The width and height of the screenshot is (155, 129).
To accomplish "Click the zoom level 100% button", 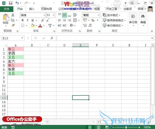I will point(147,127).
